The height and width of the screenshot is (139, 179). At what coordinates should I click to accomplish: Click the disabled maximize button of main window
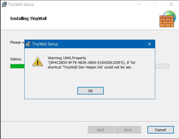pyautogui.click(x=155, y=4)
